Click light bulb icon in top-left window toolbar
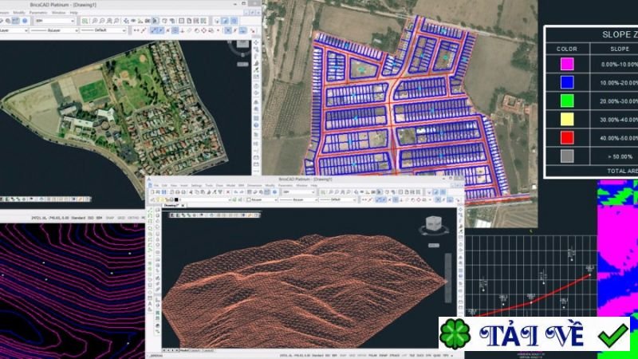 (x=217, y=21)
